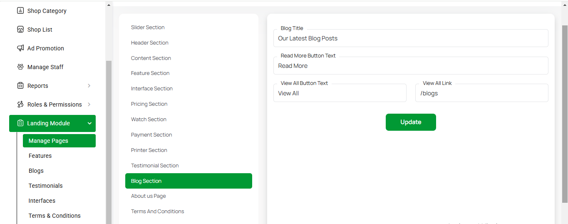Click the Landing Module clipboard icon
The image size is (568, 224).
(x=20, y=123)
